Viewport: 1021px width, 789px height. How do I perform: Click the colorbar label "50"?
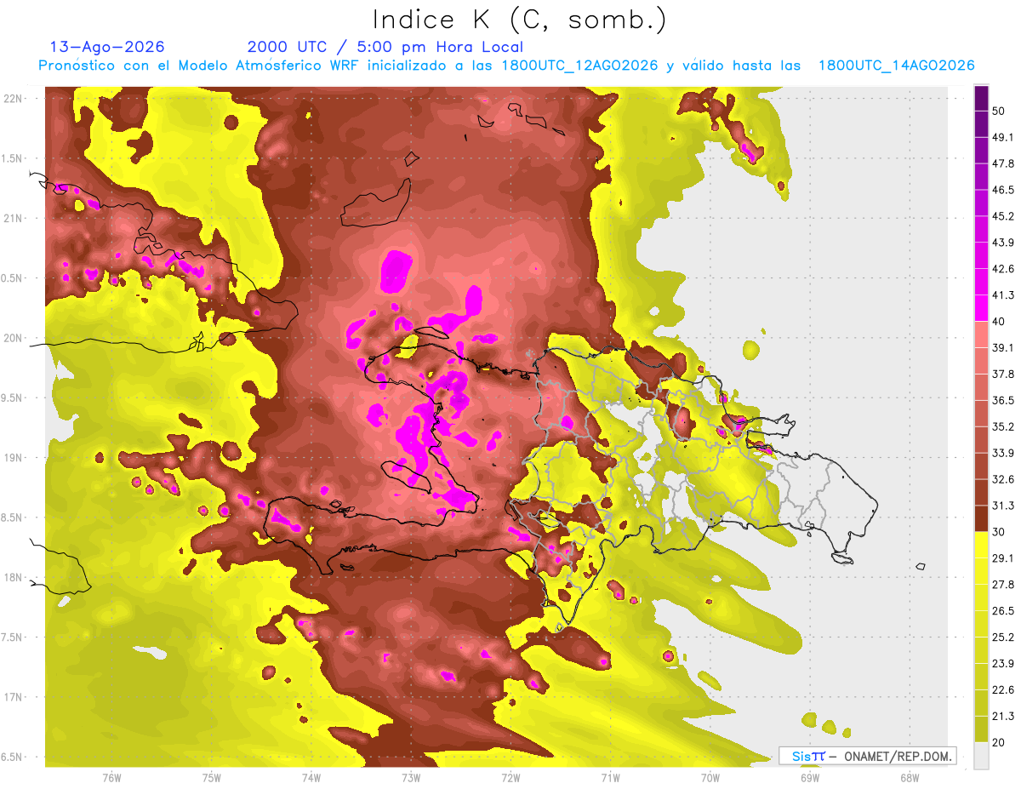pos(999,111)
